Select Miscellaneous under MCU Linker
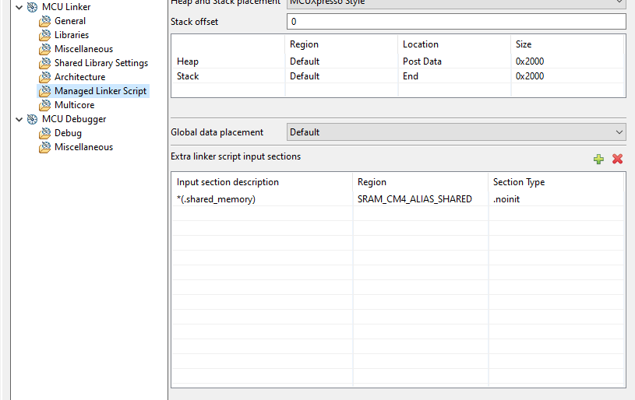This screenshot has height=400, width=635. 84,49
